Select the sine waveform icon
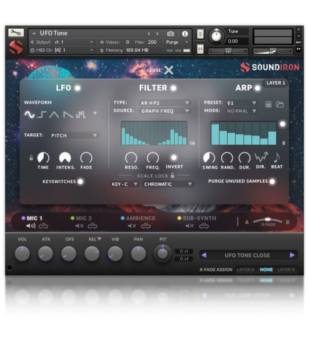309x340 pixels. coord(30,114)
